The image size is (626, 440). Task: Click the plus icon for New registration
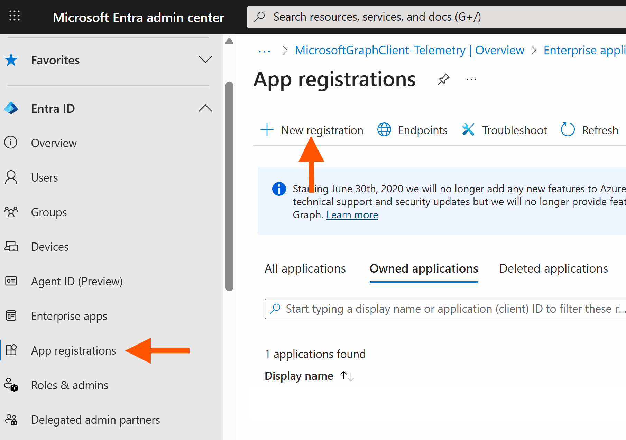(267, 130)
